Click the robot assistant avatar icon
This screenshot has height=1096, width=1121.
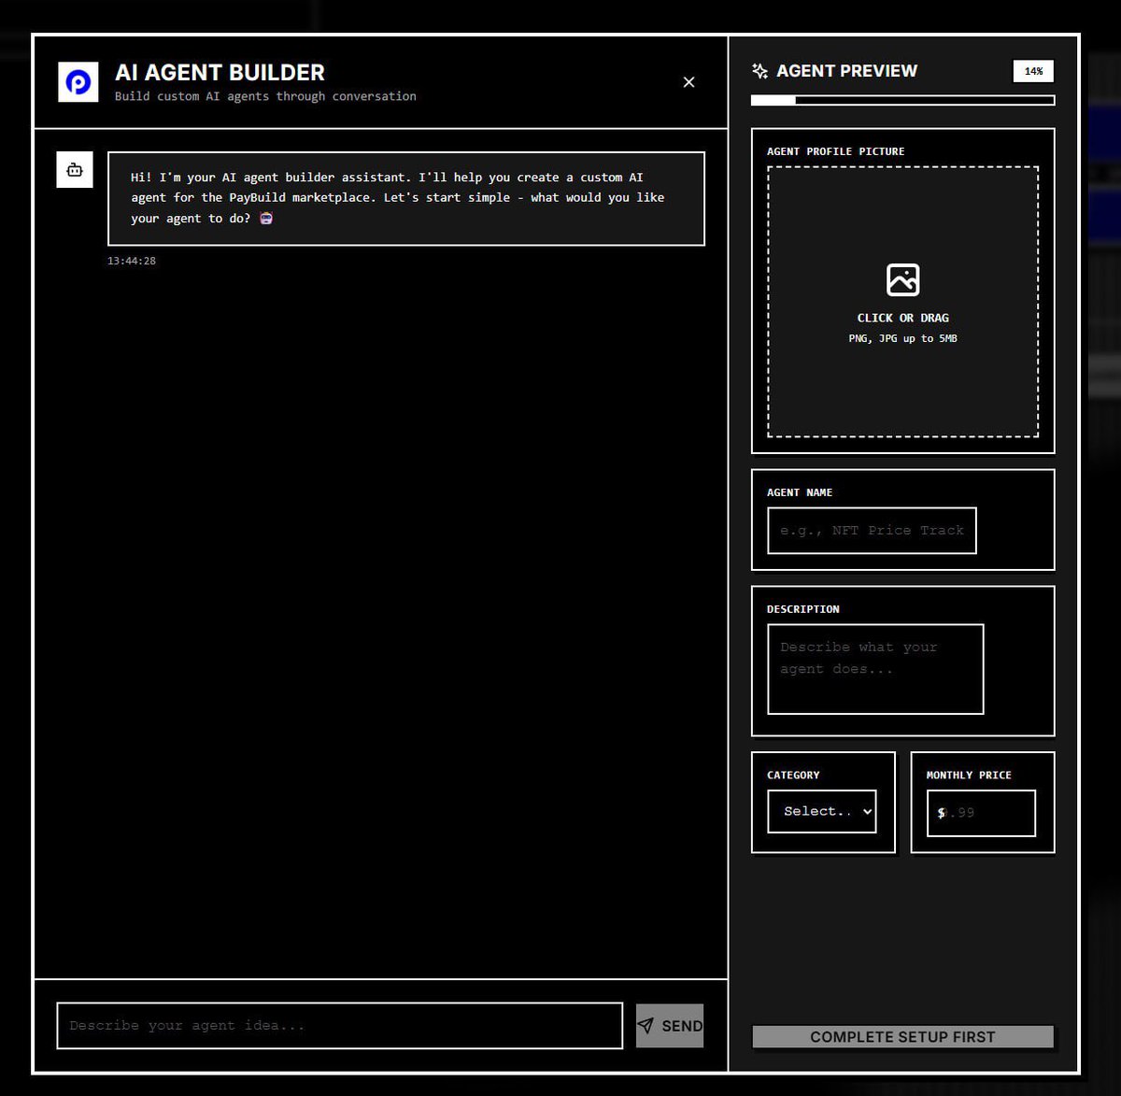[75, 170]
